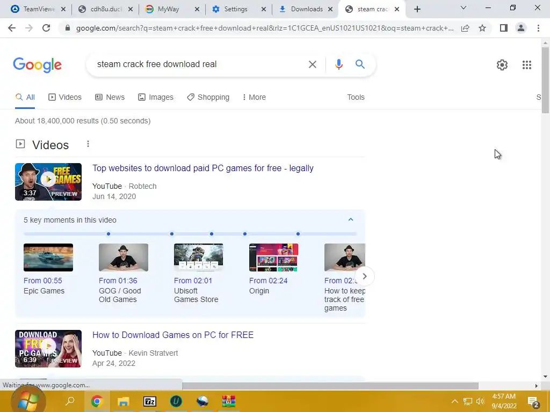This screenshot has width=550, height=412.
Task: Close the TeamViewer tab
Action: pyautogui.click(x=63, y=9)
